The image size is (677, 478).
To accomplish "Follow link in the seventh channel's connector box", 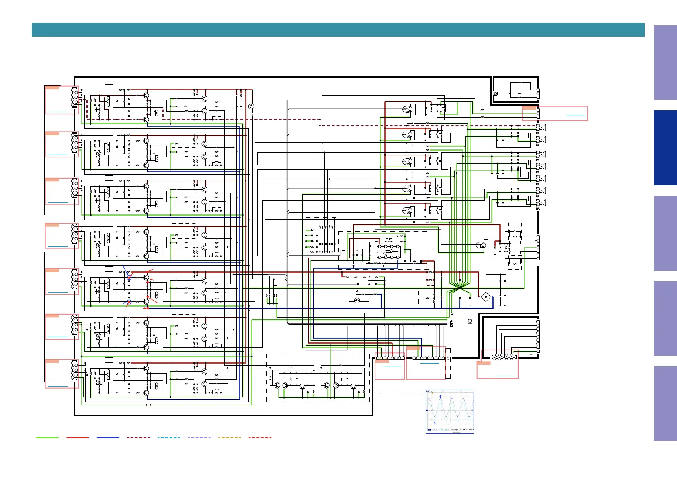I will (58, 386).
